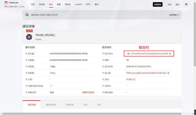Image resolution: width=196 pixels, height=115 pixels.
Task: Click help icon next to 发行量
Action: click(x=26, y=54)
